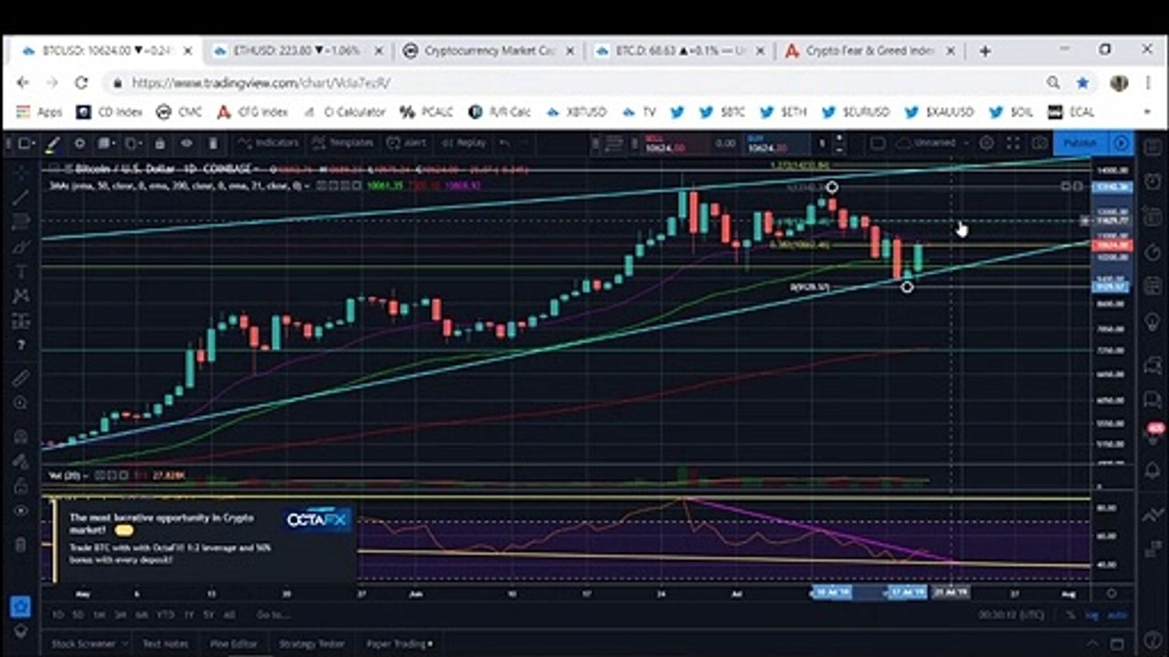The width and height of the screenshot is (1169, 657).
Task: Open the CI Calculator bookmark
Action: [344, 112]
